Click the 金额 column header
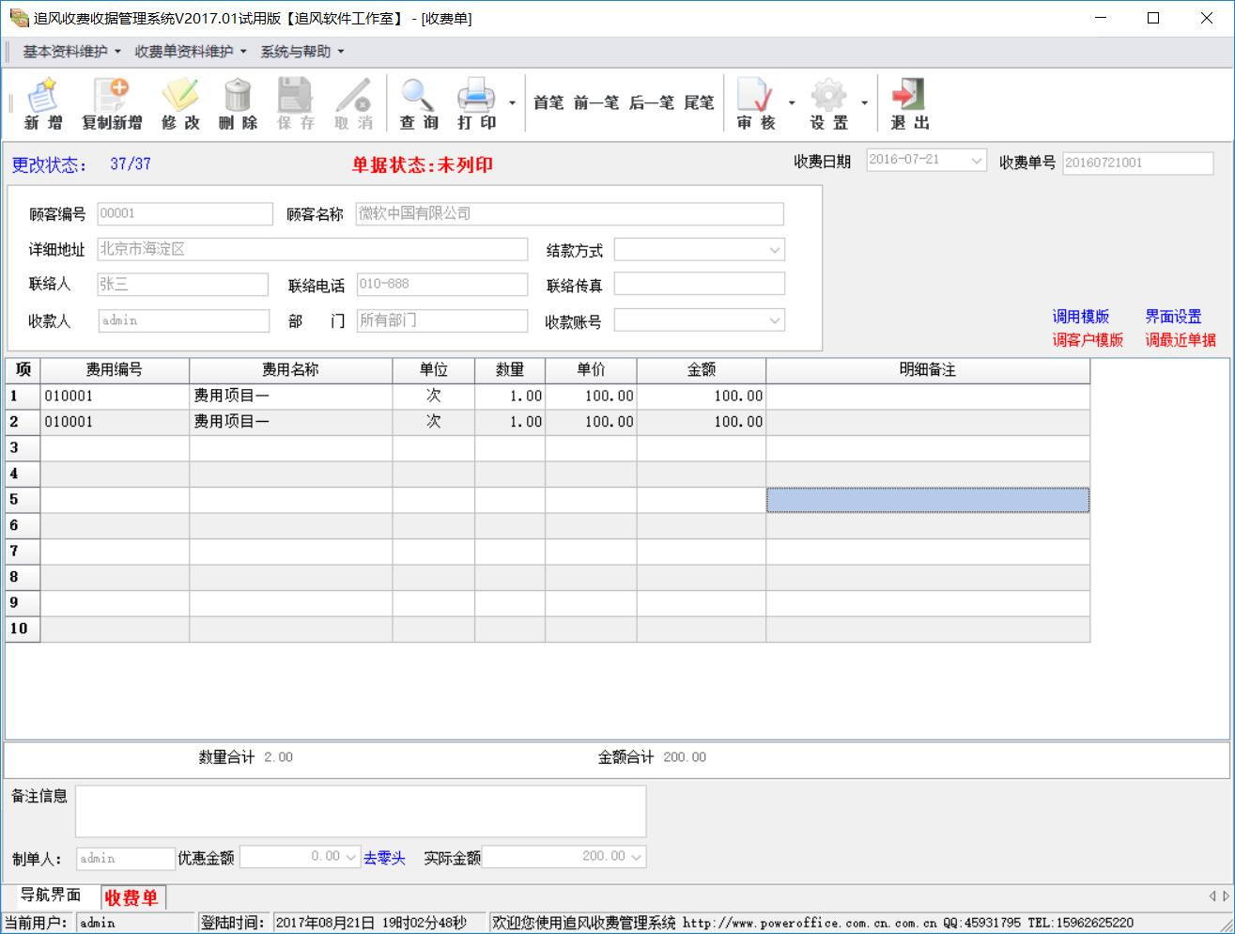1235x934 pixels. coord(702,370)
